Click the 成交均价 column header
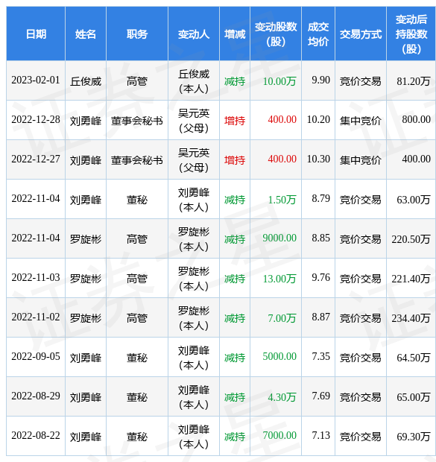436x462 pixels. [x=318, y=34]
